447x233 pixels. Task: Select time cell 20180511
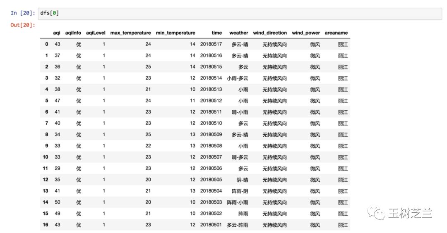pyautogui.click(x=211, y=112)
